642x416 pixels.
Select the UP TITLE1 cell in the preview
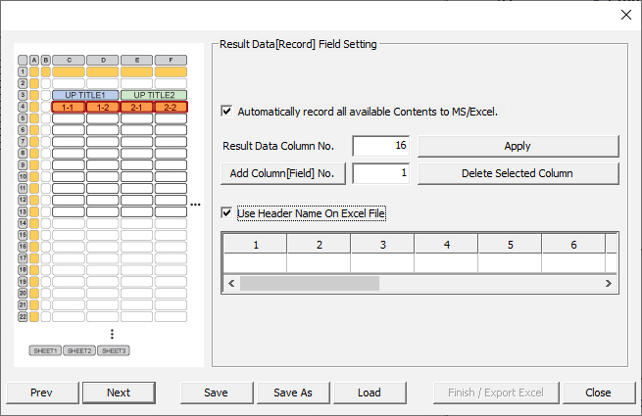(85, 95)
